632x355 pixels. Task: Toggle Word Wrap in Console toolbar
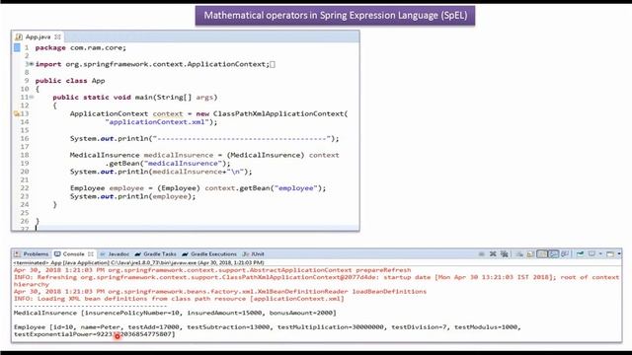click(x=542, y=254)
